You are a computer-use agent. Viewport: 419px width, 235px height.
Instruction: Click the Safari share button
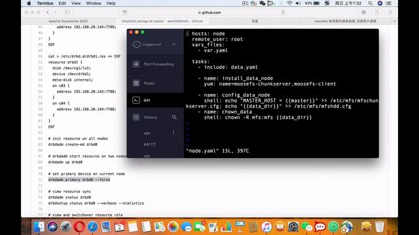point(377,12)
